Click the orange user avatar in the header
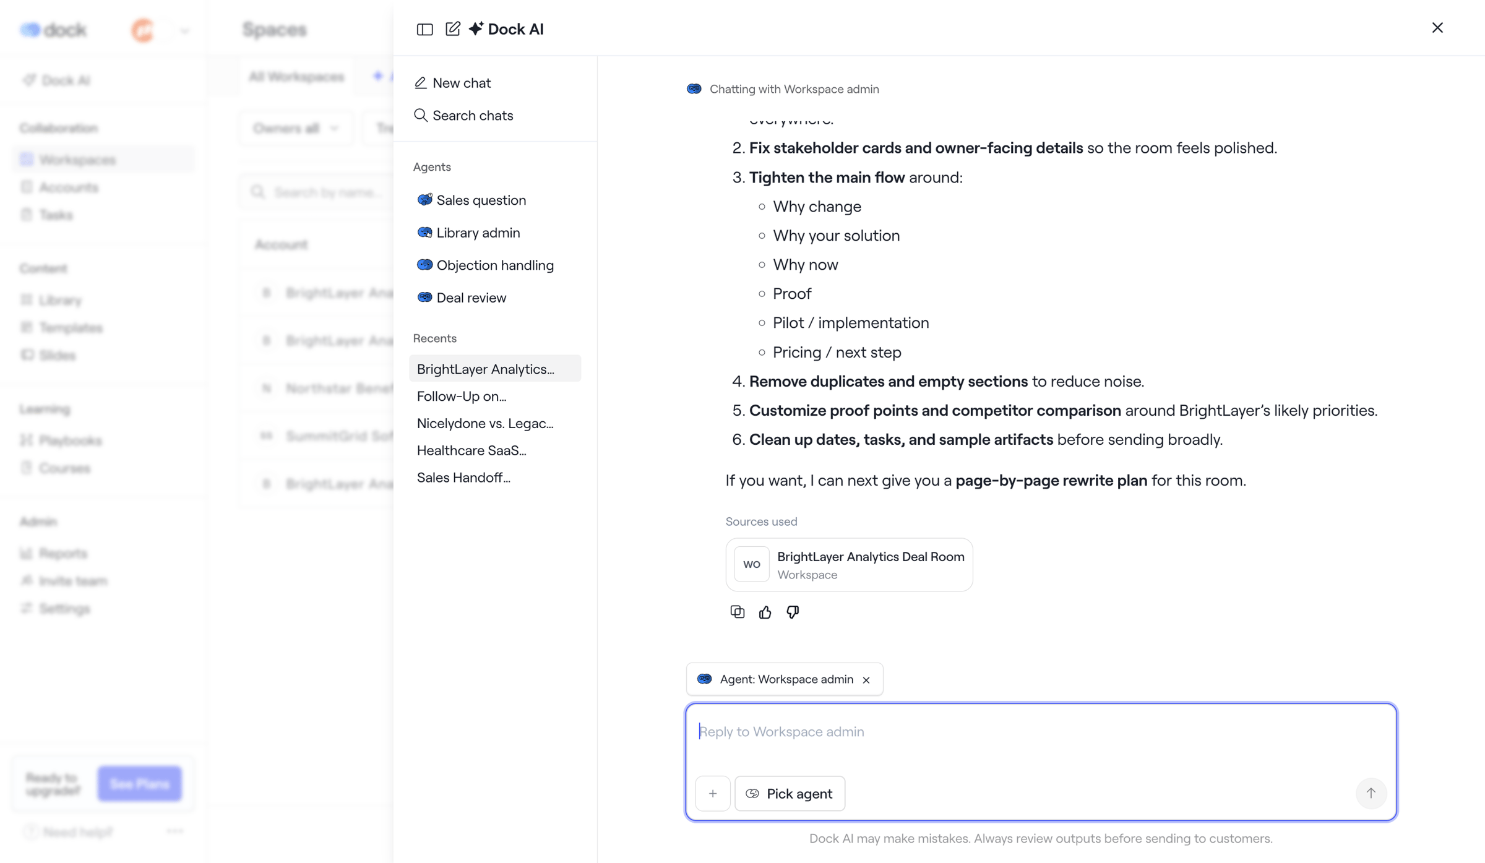 [x=142, y=30]
